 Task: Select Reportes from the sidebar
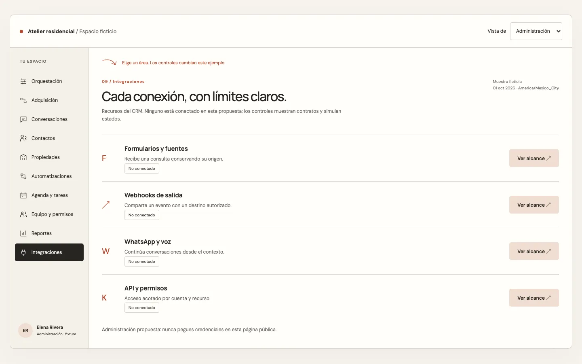[49, 233]
